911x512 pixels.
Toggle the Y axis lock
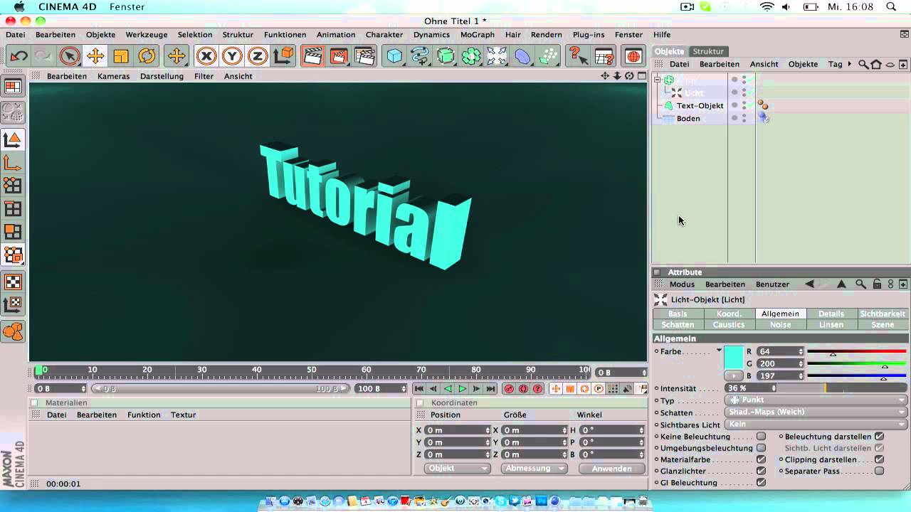232,56
